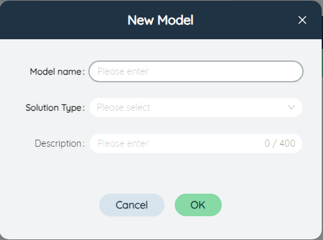Click 'Please enter' placeholder in Model name
This screenshot has height=240, width=323.
click(x=123, y=71)
